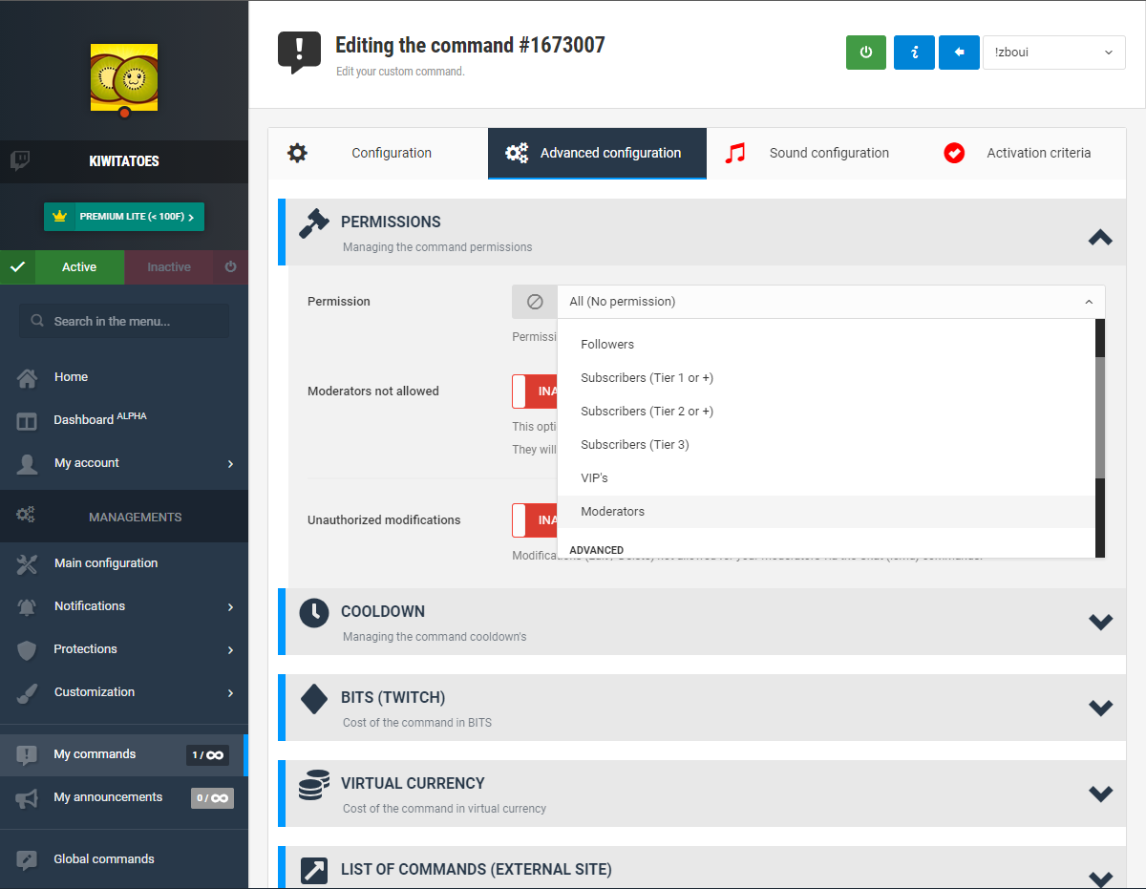Screen dimensions: 1146x889
Task: Click the Premium Lite upgrade button
Action: [x=124, y=217]
